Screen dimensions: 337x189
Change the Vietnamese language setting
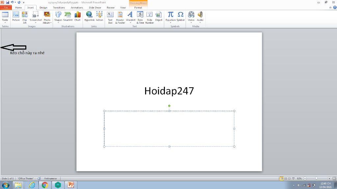pyautogui.click(x=50, y=178)
